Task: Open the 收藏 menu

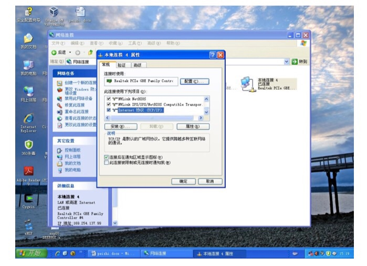Action: click(x=116, y=43)
